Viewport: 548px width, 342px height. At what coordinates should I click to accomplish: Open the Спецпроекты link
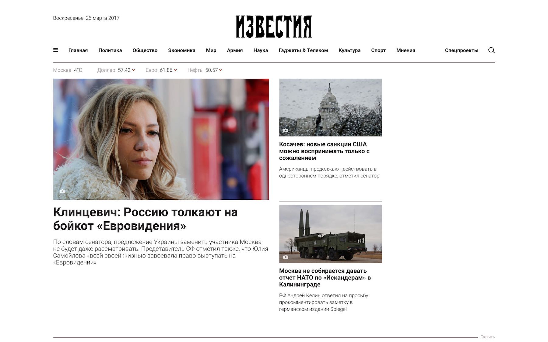click(x=462, y=50)
